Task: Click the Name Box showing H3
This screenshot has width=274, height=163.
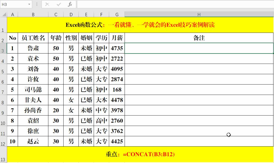Action: click(x=15, y=4)
